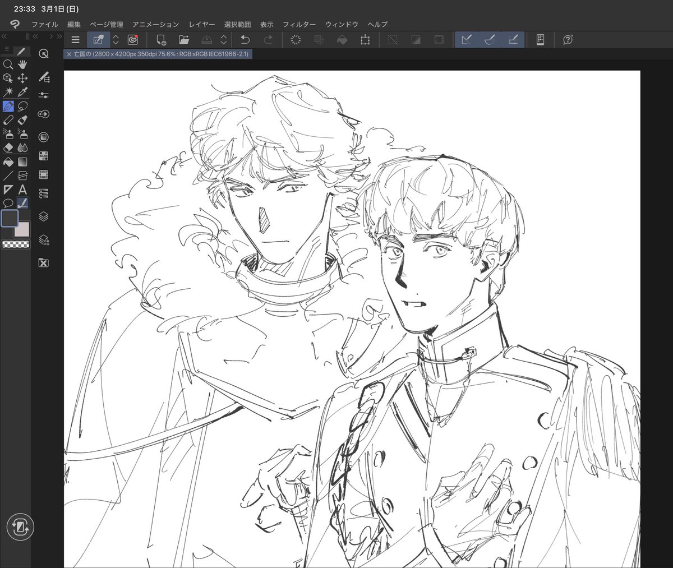Viewport: 673px width, 568px height.
Task: Select the Text tool
Action: click(x=22, y=190)
